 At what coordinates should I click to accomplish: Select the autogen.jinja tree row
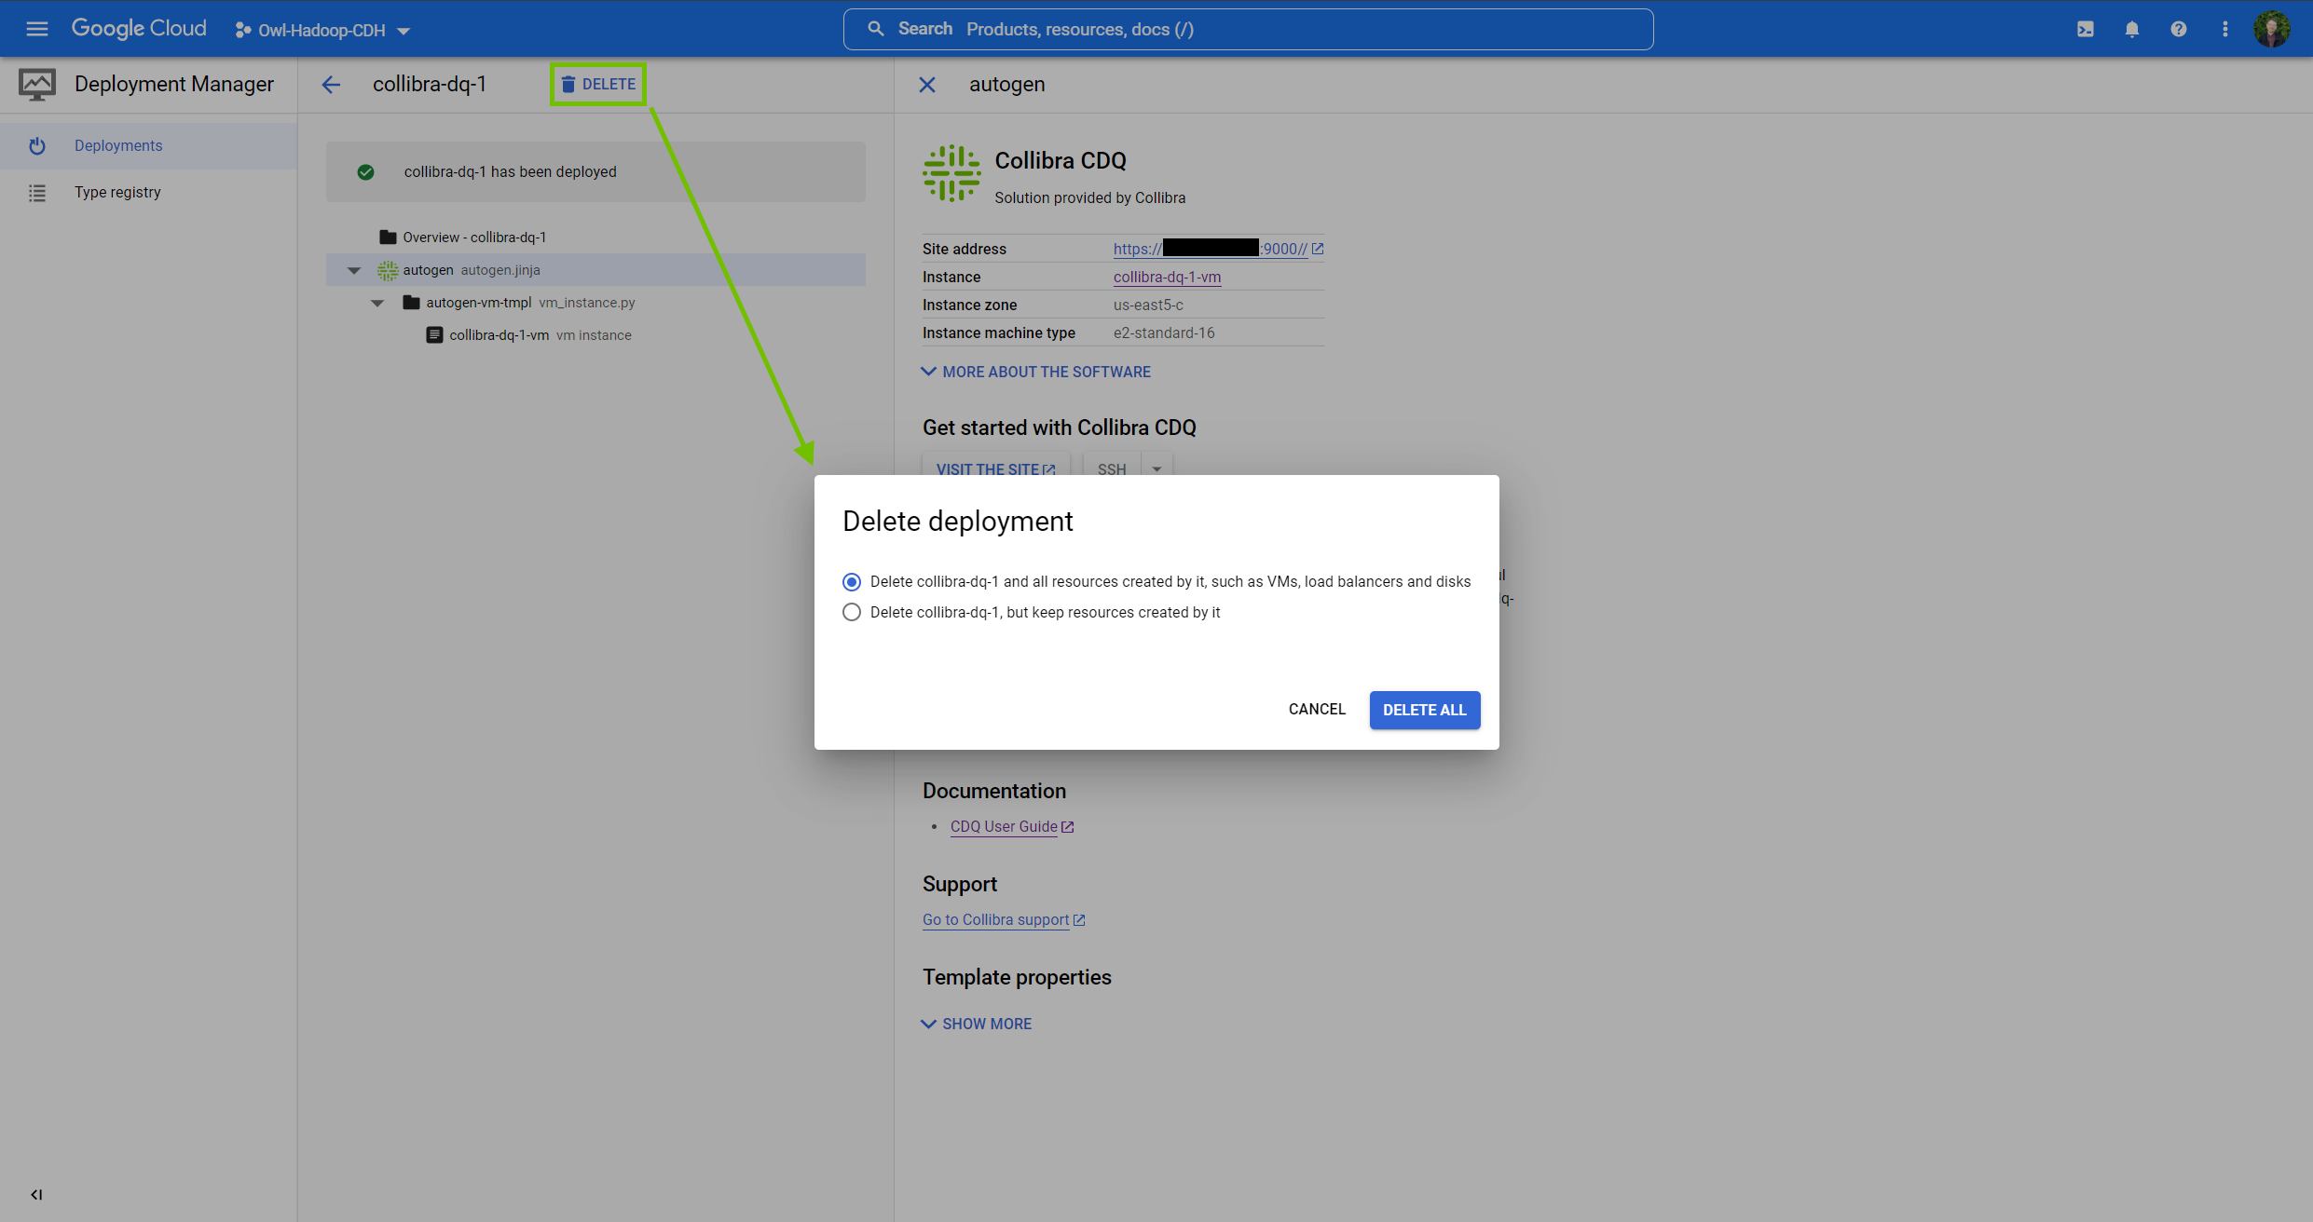pyautogui.click(x=595, y=270)
